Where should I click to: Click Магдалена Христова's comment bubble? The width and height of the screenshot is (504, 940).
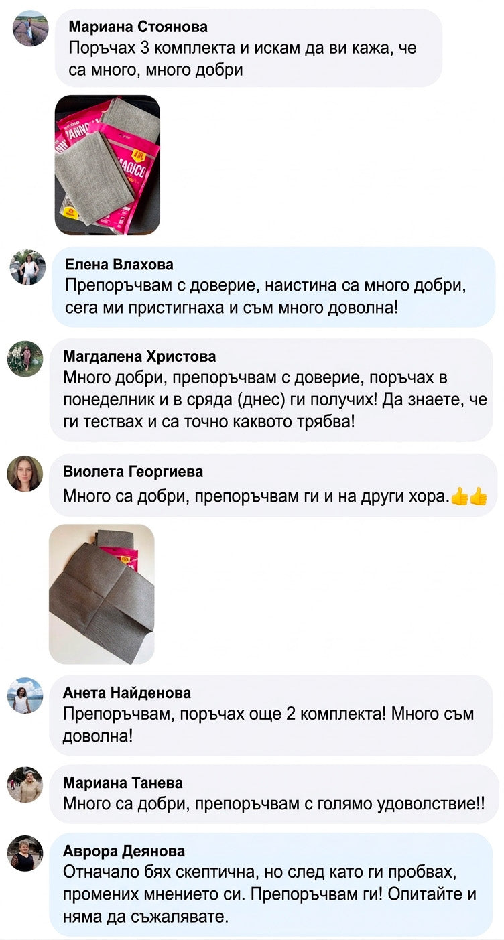[x=271, y=389]
